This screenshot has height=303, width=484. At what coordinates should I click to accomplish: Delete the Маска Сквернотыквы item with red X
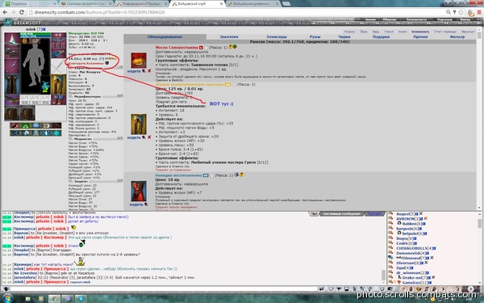pyautogui.click(x=149, y=71)
